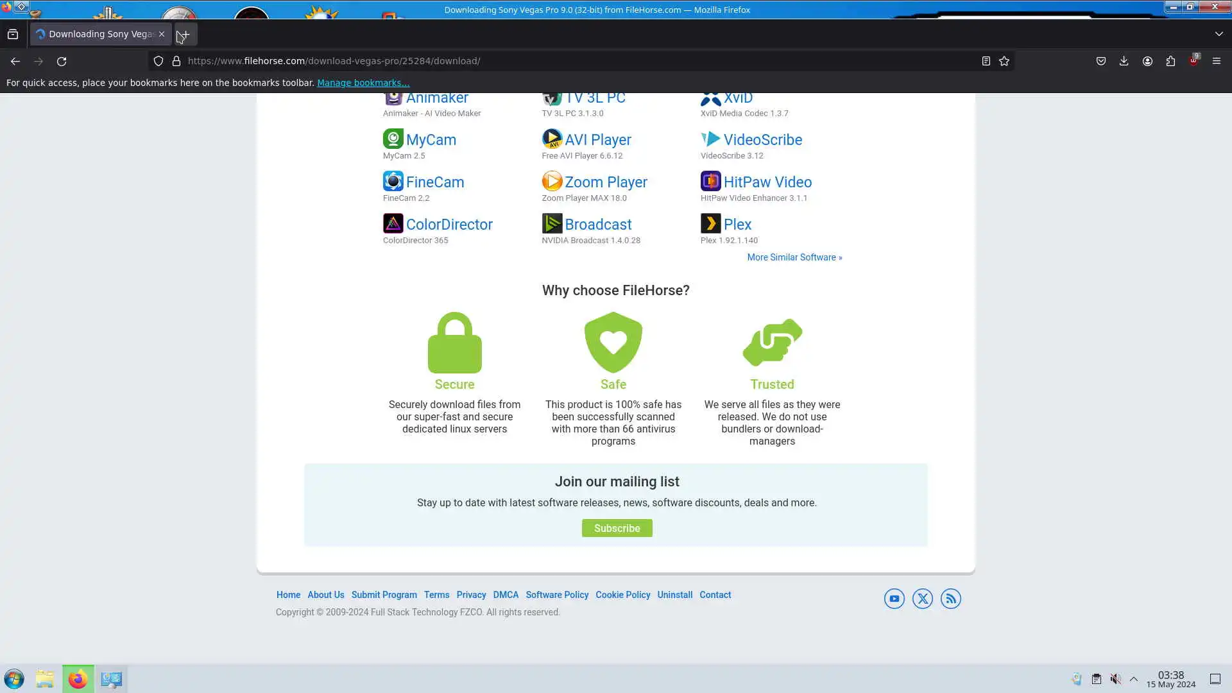Click the YouTube icon in footer
The image size is (1232, 693).
click(x=894, y=599)
